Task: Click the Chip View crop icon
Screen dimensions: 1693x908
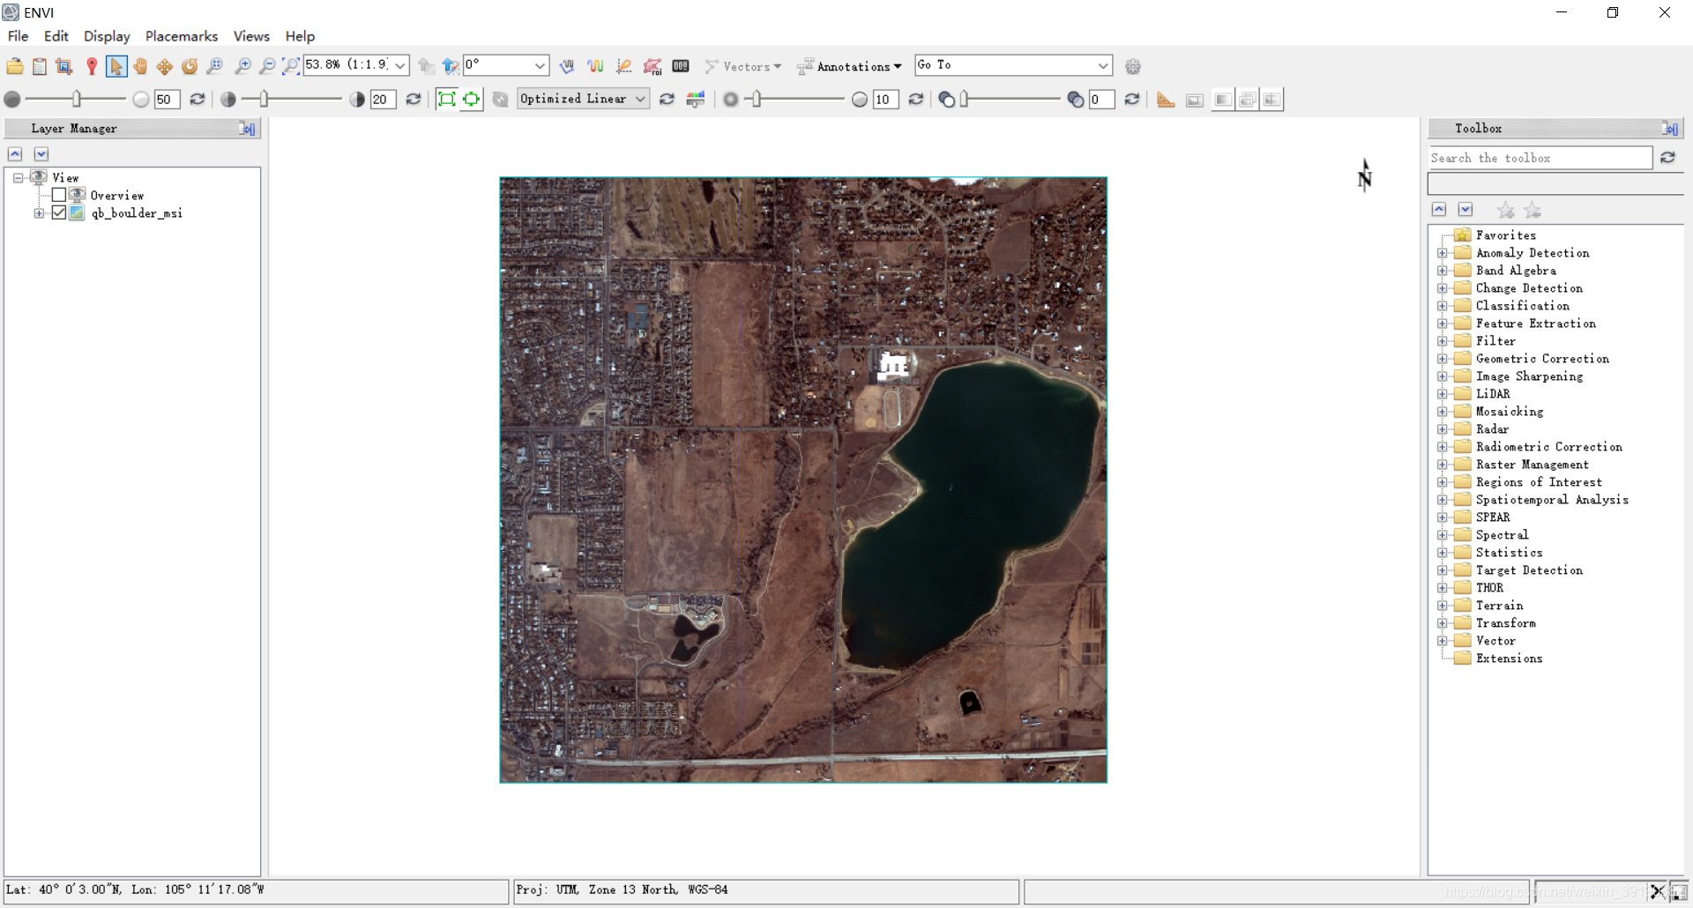Action: coord(63,66)
